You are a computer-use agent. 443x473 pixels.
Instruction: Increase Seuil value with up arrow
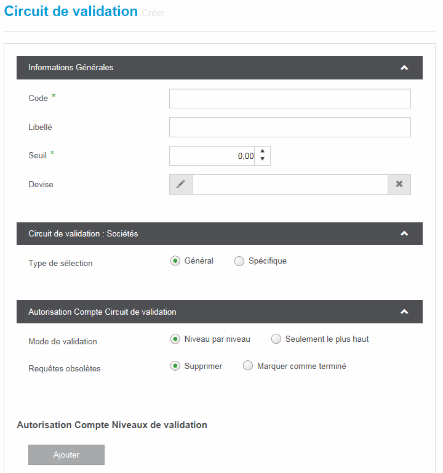(263, 152)
